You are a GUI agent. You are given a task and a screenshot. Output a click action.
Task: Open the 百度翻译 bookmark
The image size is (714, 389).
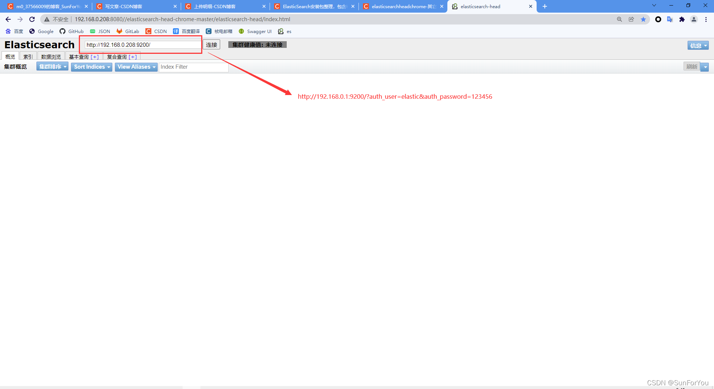point(186,31)
